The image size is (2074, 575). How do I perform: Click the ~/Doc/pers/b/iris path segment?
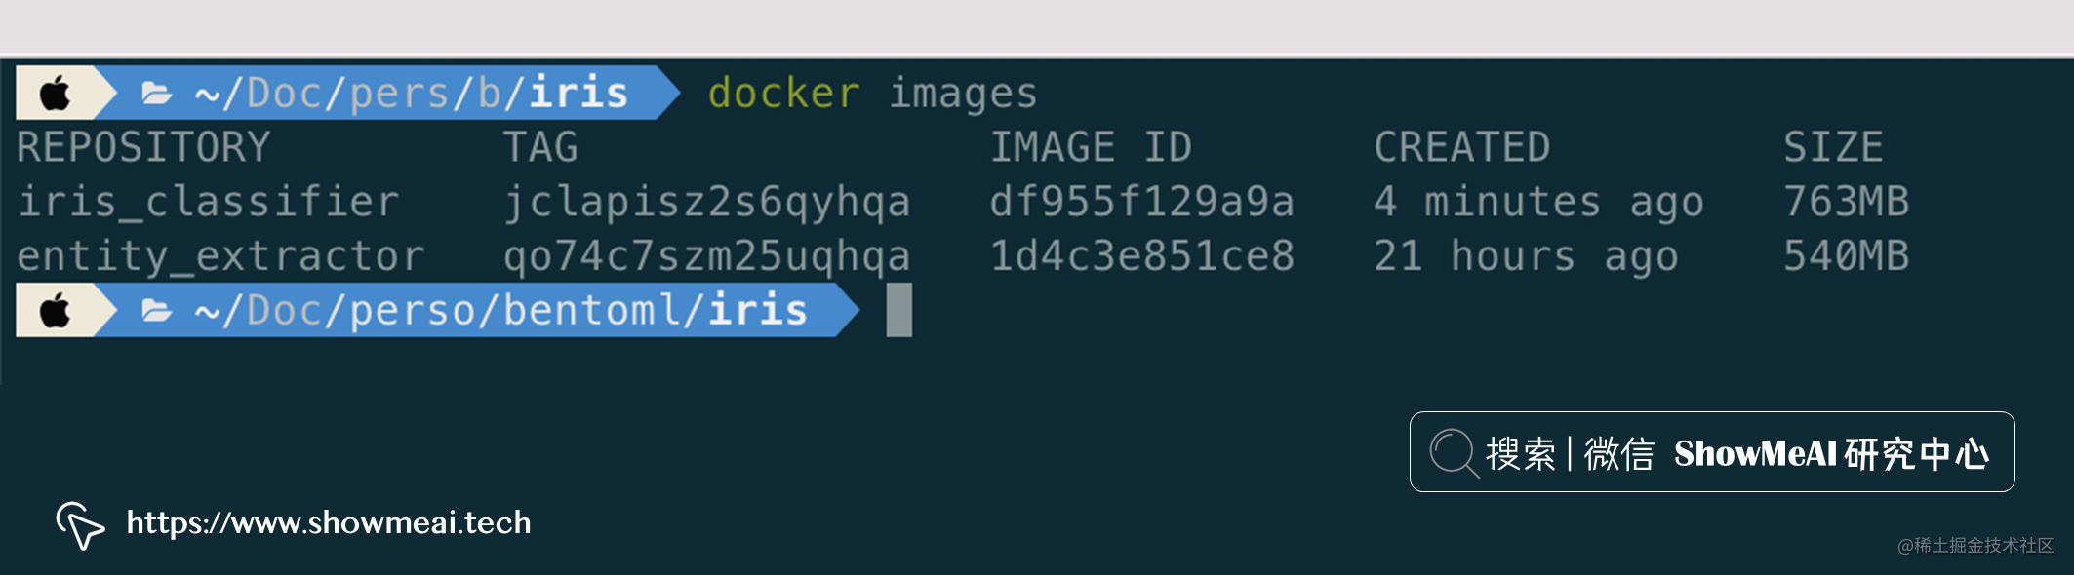(x=412, y=94)
